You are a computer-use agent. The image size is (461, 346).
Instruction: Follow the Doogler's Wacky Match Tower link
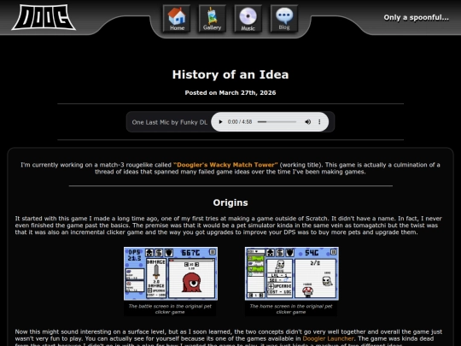225,165
